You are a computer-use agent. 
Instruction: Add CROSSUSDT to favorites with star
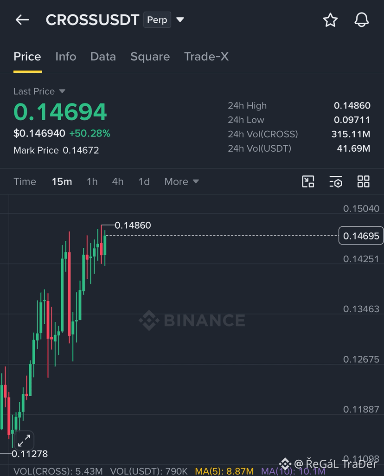[x=330, y=20]
